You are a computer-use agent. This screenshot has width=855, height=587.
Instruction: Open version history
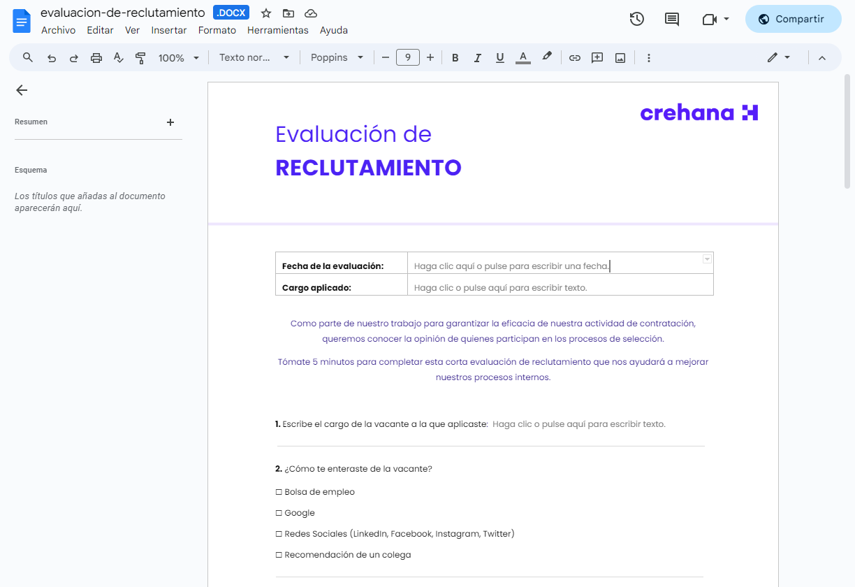pos(636,19)
